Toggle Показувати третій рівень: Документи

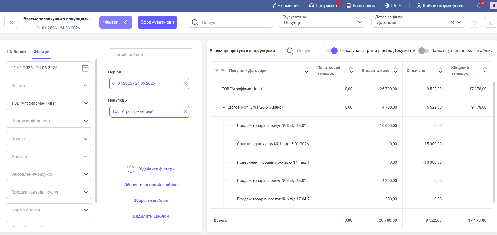[332, 51]
